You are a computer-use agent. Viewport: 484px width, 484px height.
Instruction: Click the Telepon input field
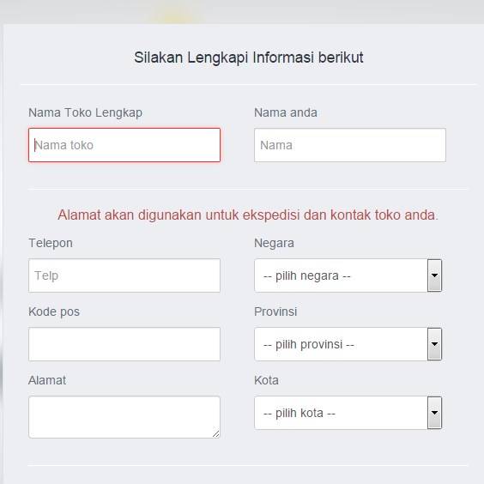pyautogui.click(x=124, y=275)
